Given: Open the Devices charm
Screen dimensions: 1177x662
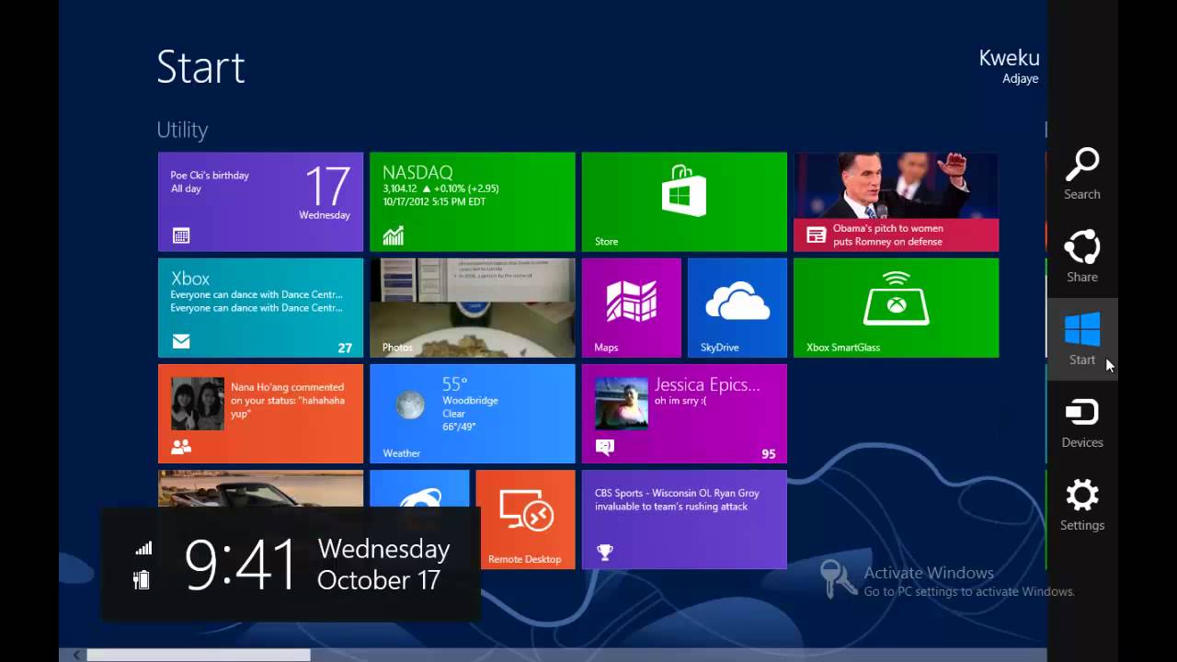Looking at the screenshot, I should coord(1082,423).
